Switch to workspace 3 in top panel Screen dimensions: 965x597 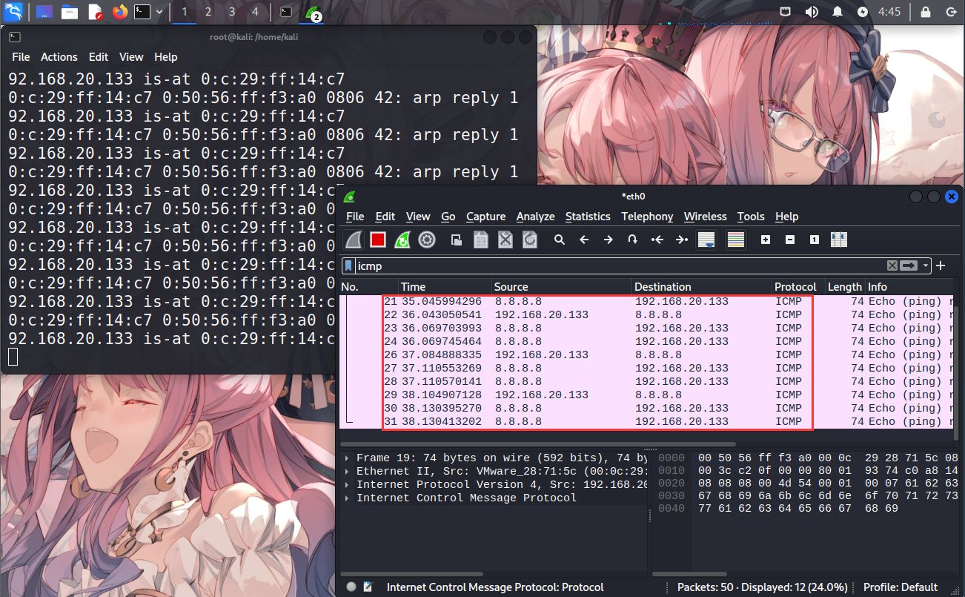coord(232,12)
